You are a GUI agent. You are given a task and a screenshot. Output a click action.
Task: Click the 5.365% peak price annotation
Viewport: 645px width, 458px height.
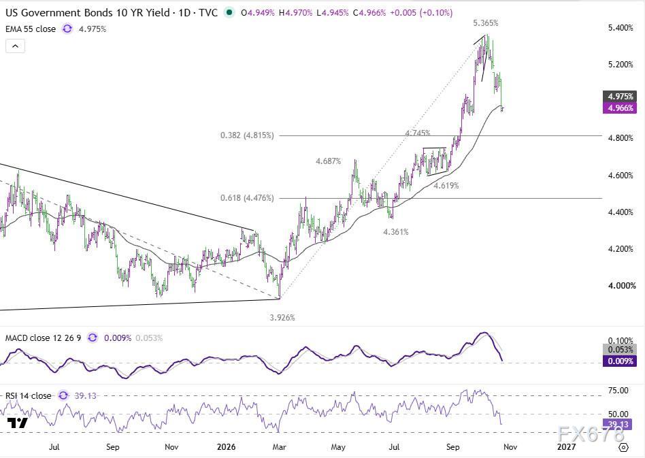point(485,23)
